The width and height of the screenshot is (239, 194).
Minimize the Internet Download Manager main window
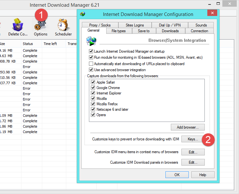point(210,4)
